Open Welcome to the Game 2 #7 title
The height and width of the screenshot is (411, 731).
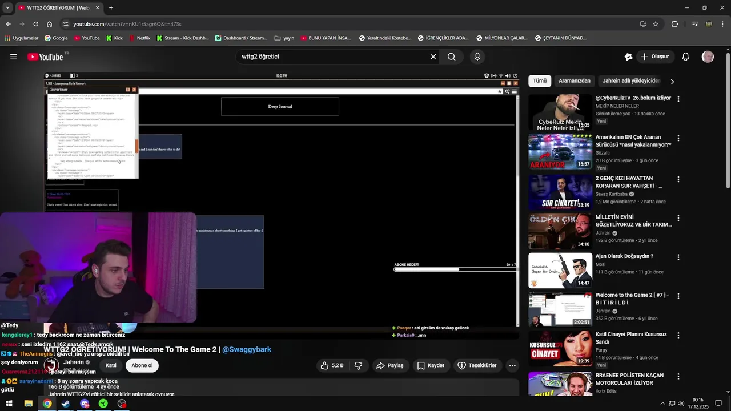(x=632, y=299)
